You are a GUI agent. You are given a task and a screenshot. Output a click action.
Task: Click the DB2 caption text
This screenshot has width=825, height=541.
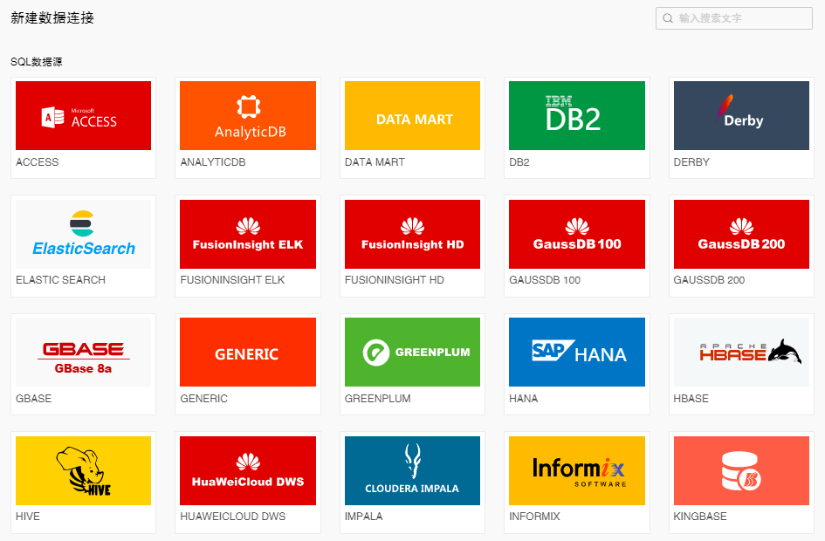(x=519, y=162)
